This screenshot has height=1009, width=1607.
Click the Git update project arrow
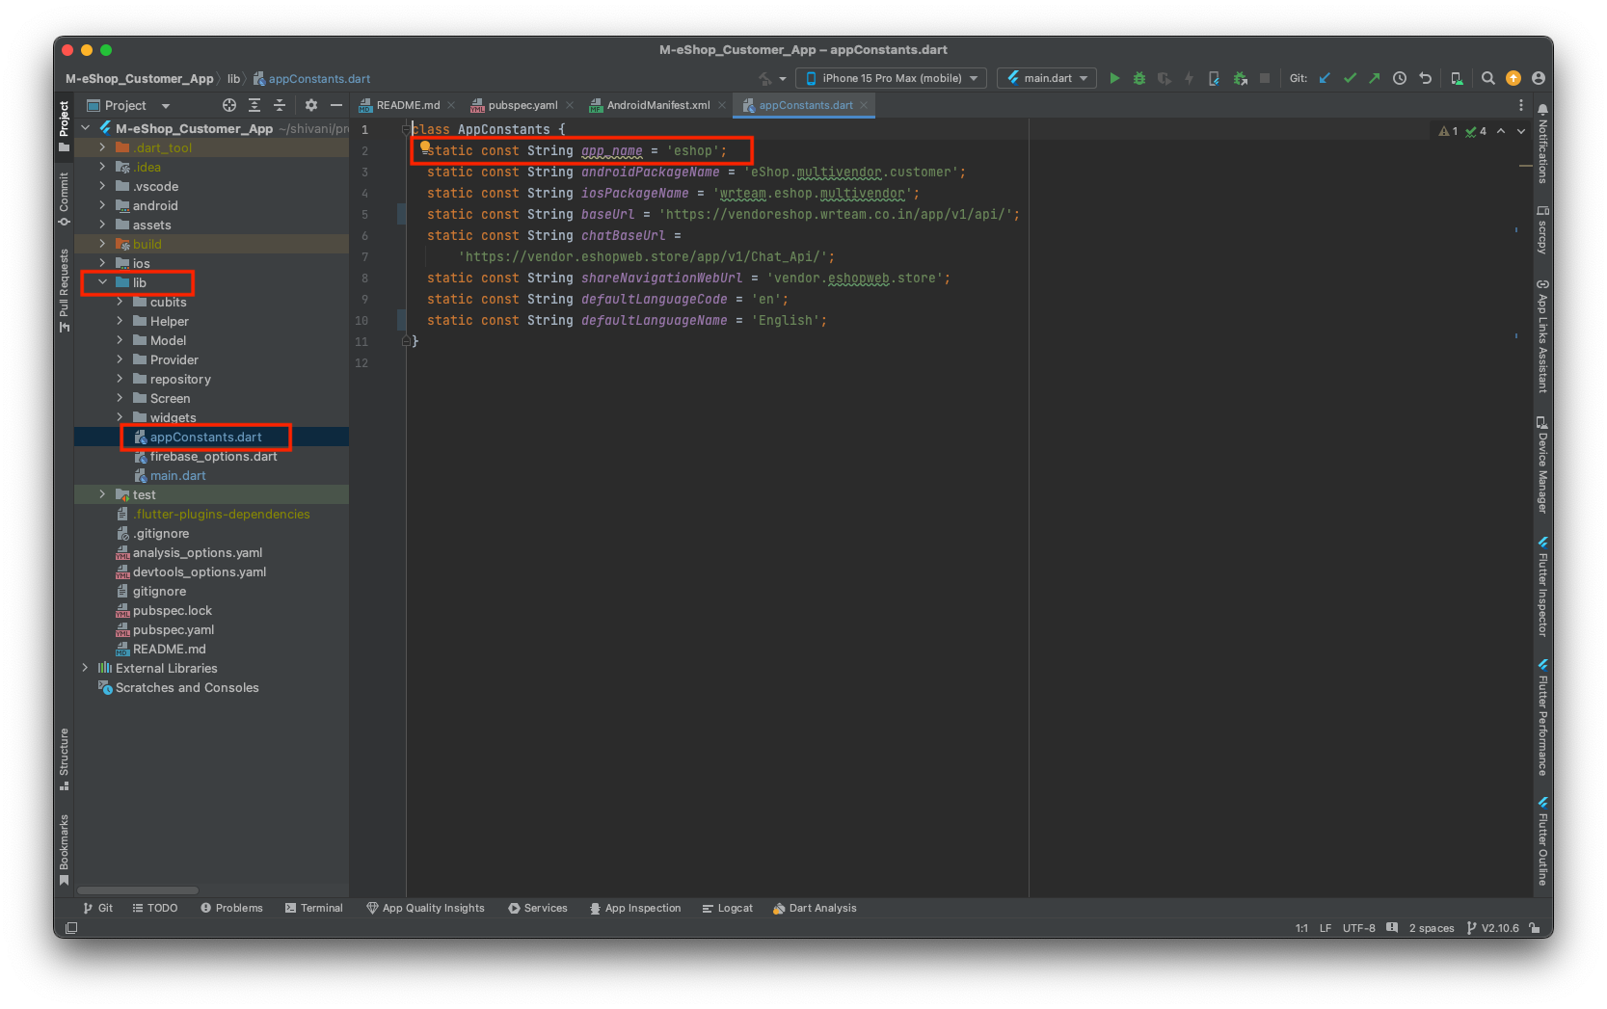(1325, 78)
